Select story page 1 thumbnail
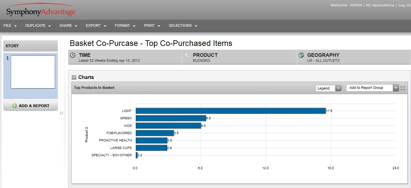This screenshot has height=188, width=411. pos(33,72)
